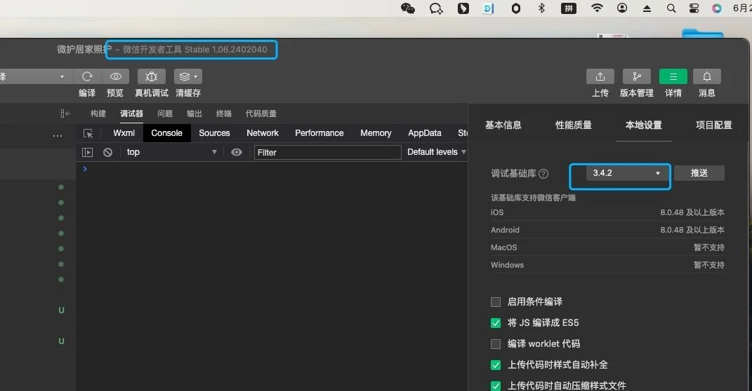Viewport: 752px width, 391px height.
Task: Click the Siri icon in menu bar
Action: [717, 8]
